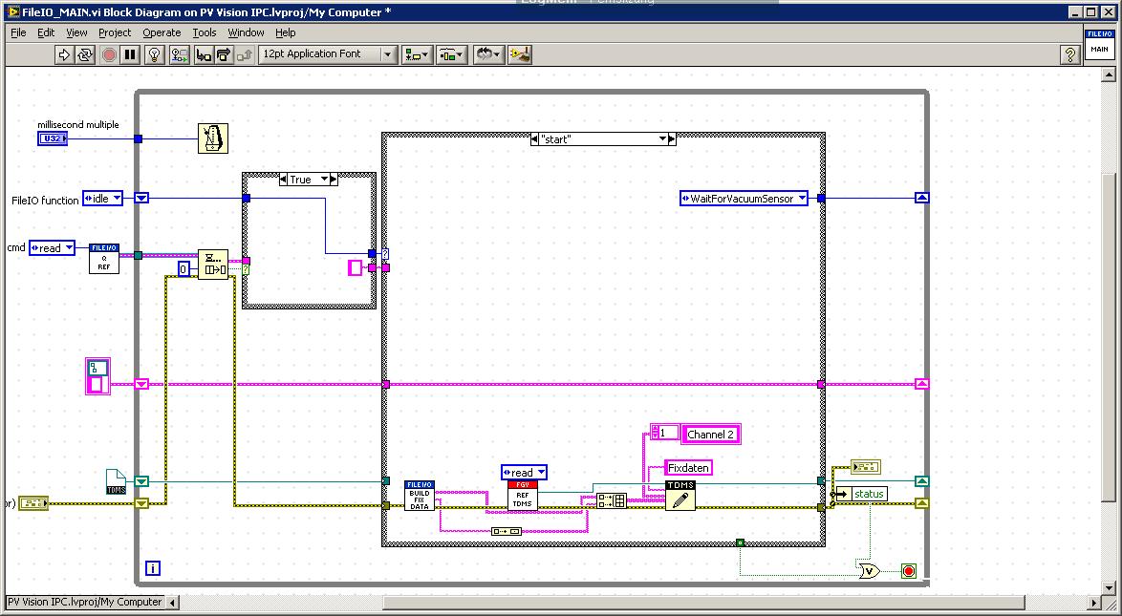Open the "start" case selector label
The image size is (1122, 616).
[x=602, y=138]
